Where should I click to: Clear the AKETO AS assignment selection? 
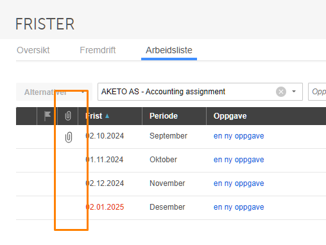click(x=281, y=92)
